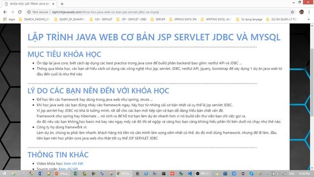Image resolution: width=314 pixels, height=177 pixels.
Task: Open the MySQL Workbench taskbar icon
Action: (225, 174)
